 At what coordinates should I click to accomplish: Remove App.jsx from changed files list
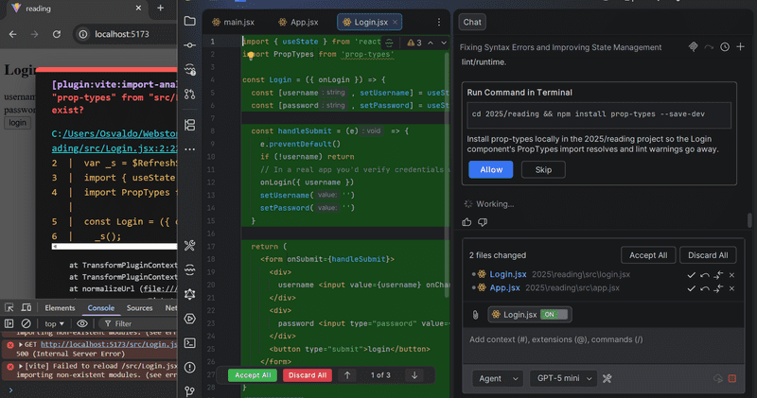(x=731, y=288)
